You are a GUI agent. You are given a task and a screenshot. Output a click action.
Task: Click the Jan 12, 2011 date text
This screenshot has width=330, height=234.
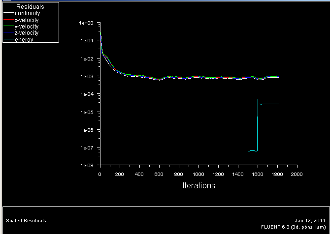coord(310,220)
